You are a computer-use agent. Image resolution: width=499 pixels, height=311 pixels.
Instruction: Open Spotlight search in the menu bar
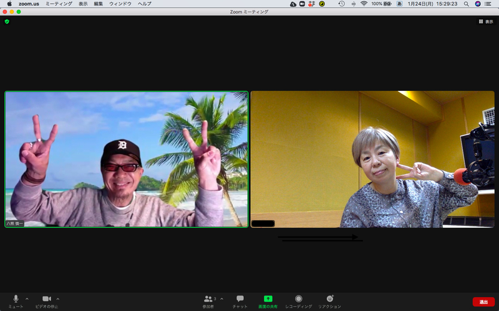(x=466, y=4)
